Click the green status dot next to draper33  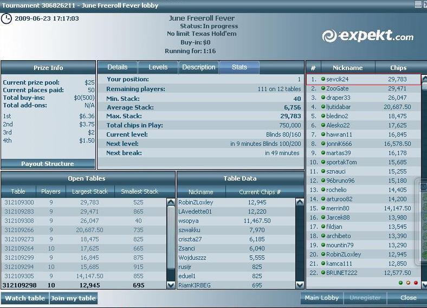pyautogui.click(x=324, y=98)
